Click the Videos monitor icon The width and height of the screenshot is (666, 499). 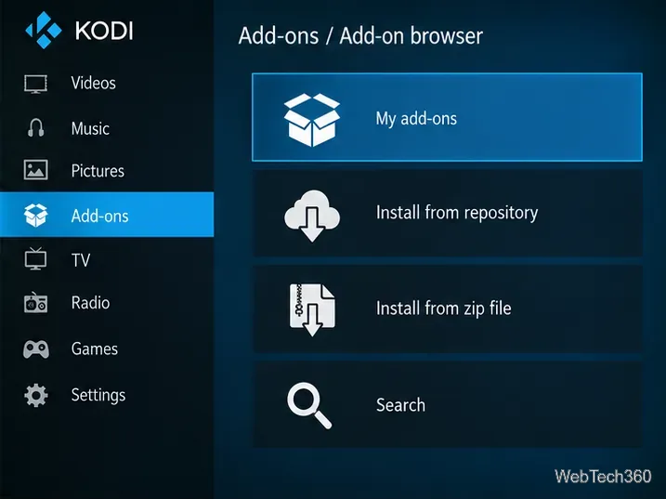coord(35,85)
